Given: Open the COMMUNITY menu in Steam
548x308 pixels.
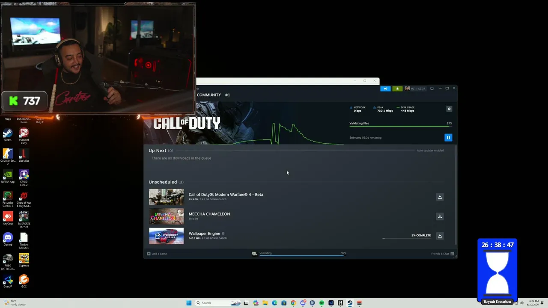Looking at the screenshot, I should point(209,95).
